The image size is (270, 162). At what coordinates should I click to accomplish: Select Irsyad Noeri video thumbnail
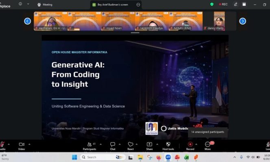pos(118,21)
